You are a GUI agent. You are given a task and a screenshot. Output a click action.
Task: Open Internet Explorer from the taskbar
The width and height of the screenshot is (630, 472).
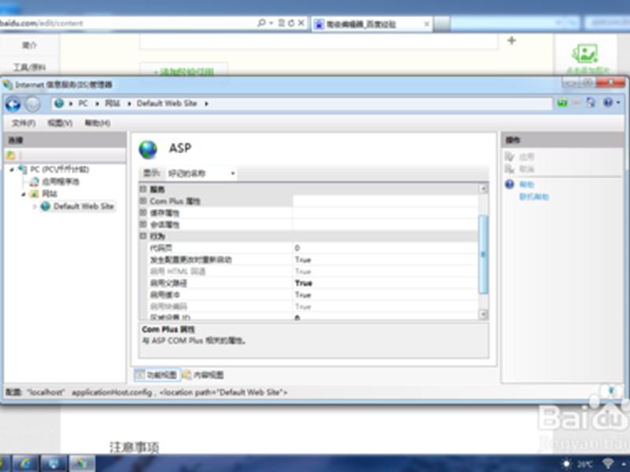[26, 463]
